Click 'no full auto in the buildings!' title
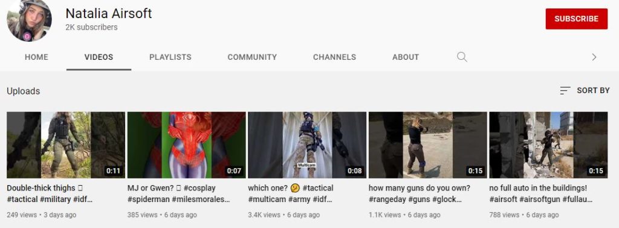 (x=541, y=194)
